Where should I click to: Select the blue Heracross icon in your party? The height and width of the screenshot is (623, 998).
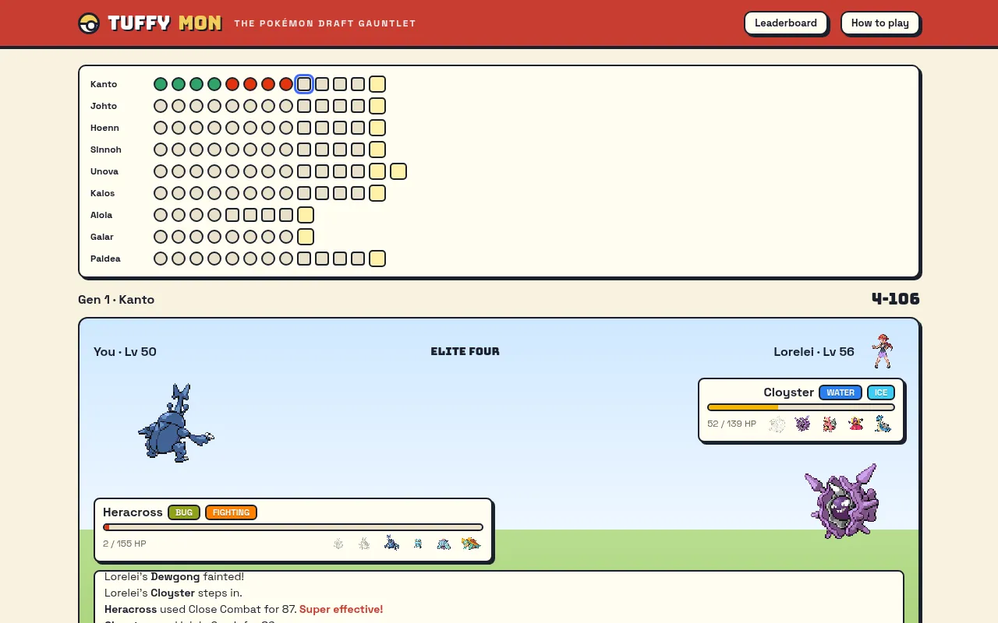click(391, 543)
